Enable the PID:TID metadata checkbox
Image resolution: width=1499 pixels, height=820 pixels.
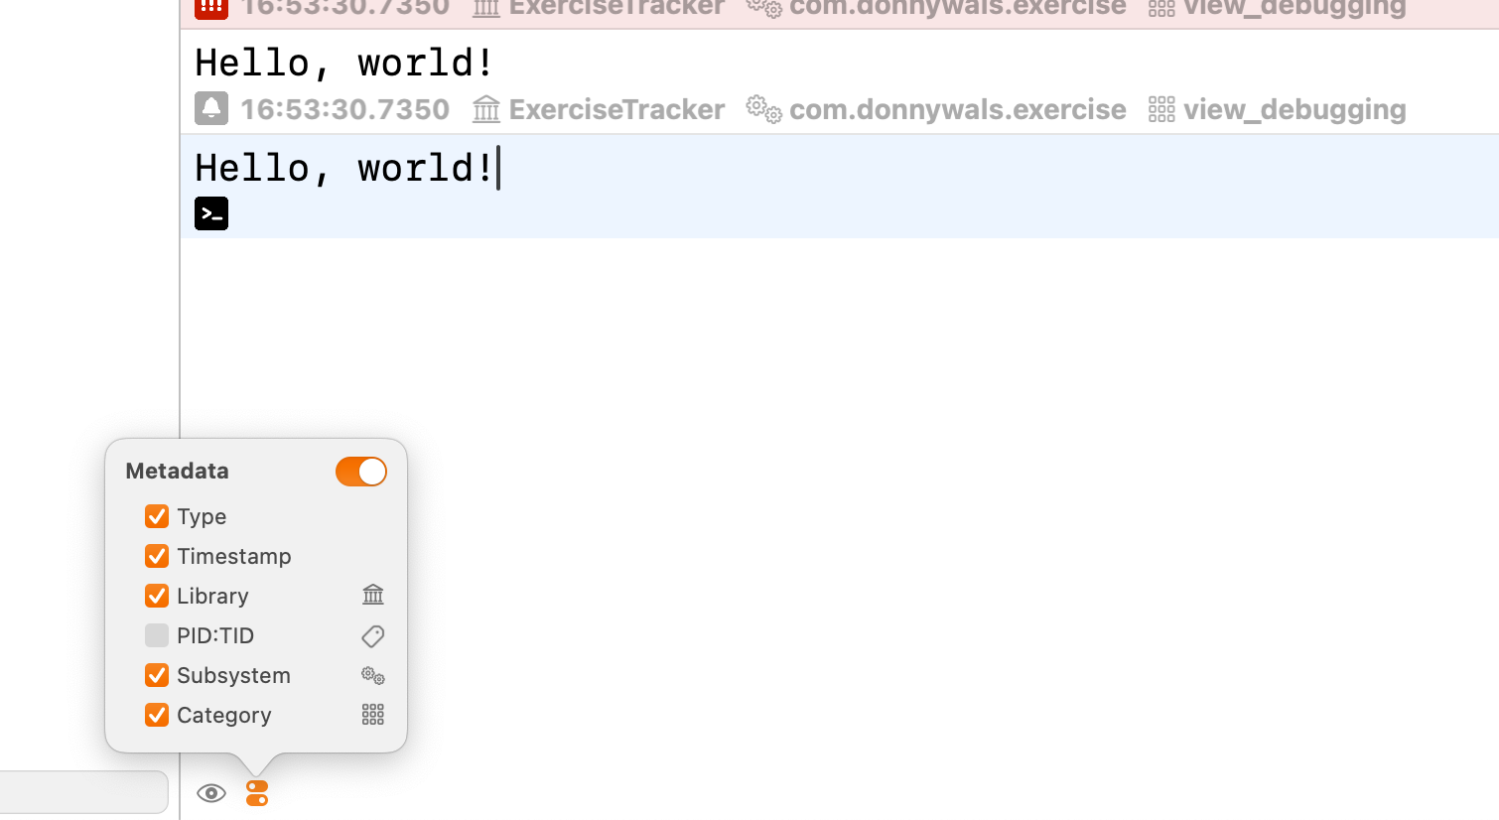pyautogui.click(x=157, y=635)
